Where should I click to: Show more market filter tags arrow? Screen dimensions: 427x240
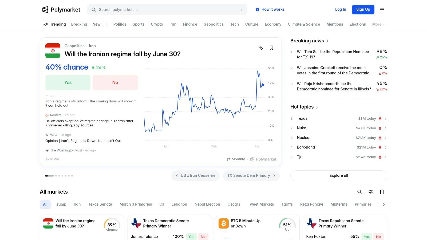383,205
